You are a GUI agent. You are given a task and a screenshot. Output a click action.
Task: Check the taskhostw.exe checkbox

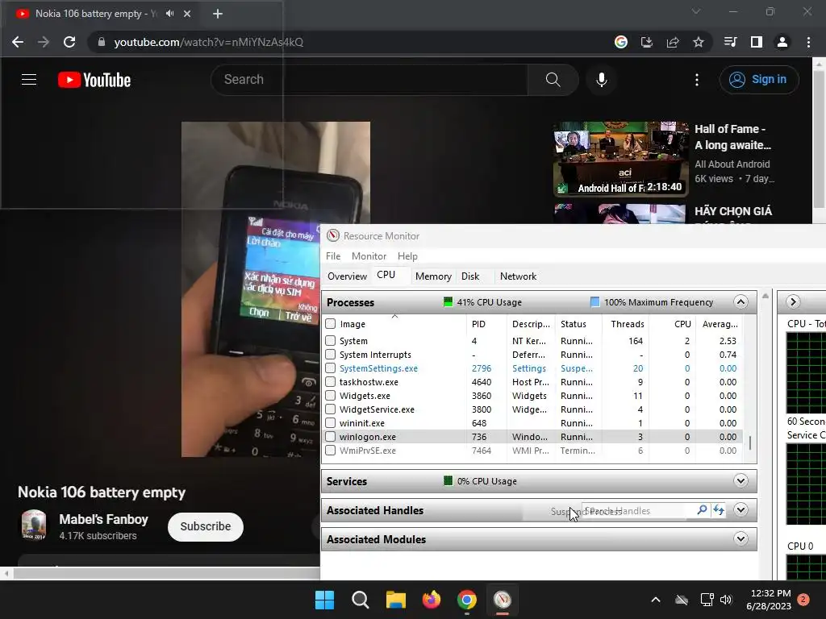click(330, 381)
